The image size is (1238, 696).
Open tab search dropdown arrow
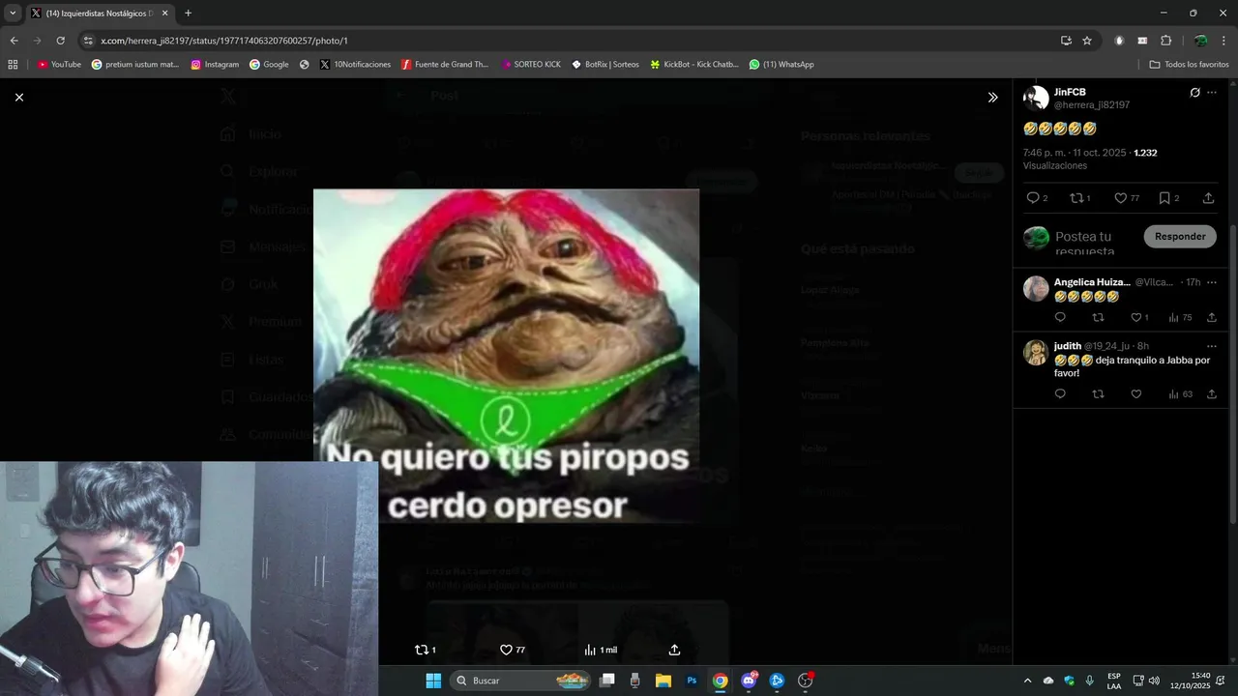click(x=13, y=14)
